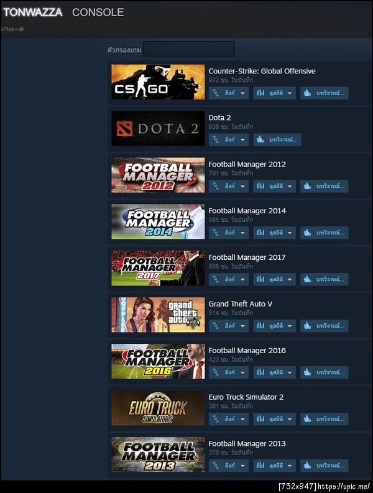
Task: Click the Football Manager 2016 banner thumbnail
Action: tap(158, 361)
